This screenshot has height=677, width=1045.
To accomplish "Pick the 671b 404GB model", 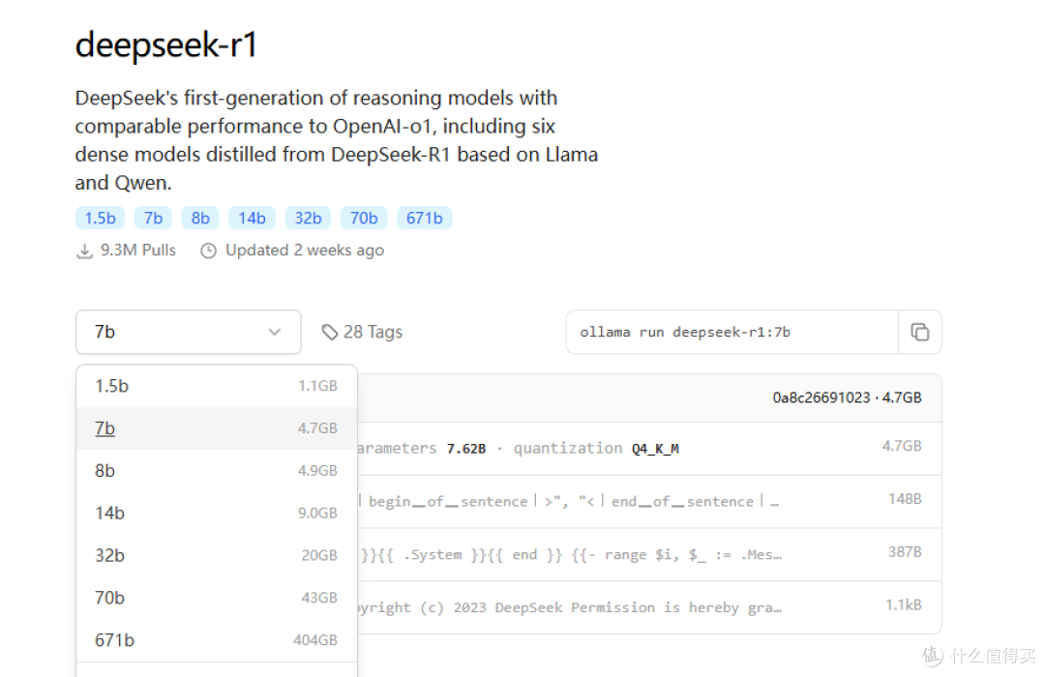I will click(217, 640).
